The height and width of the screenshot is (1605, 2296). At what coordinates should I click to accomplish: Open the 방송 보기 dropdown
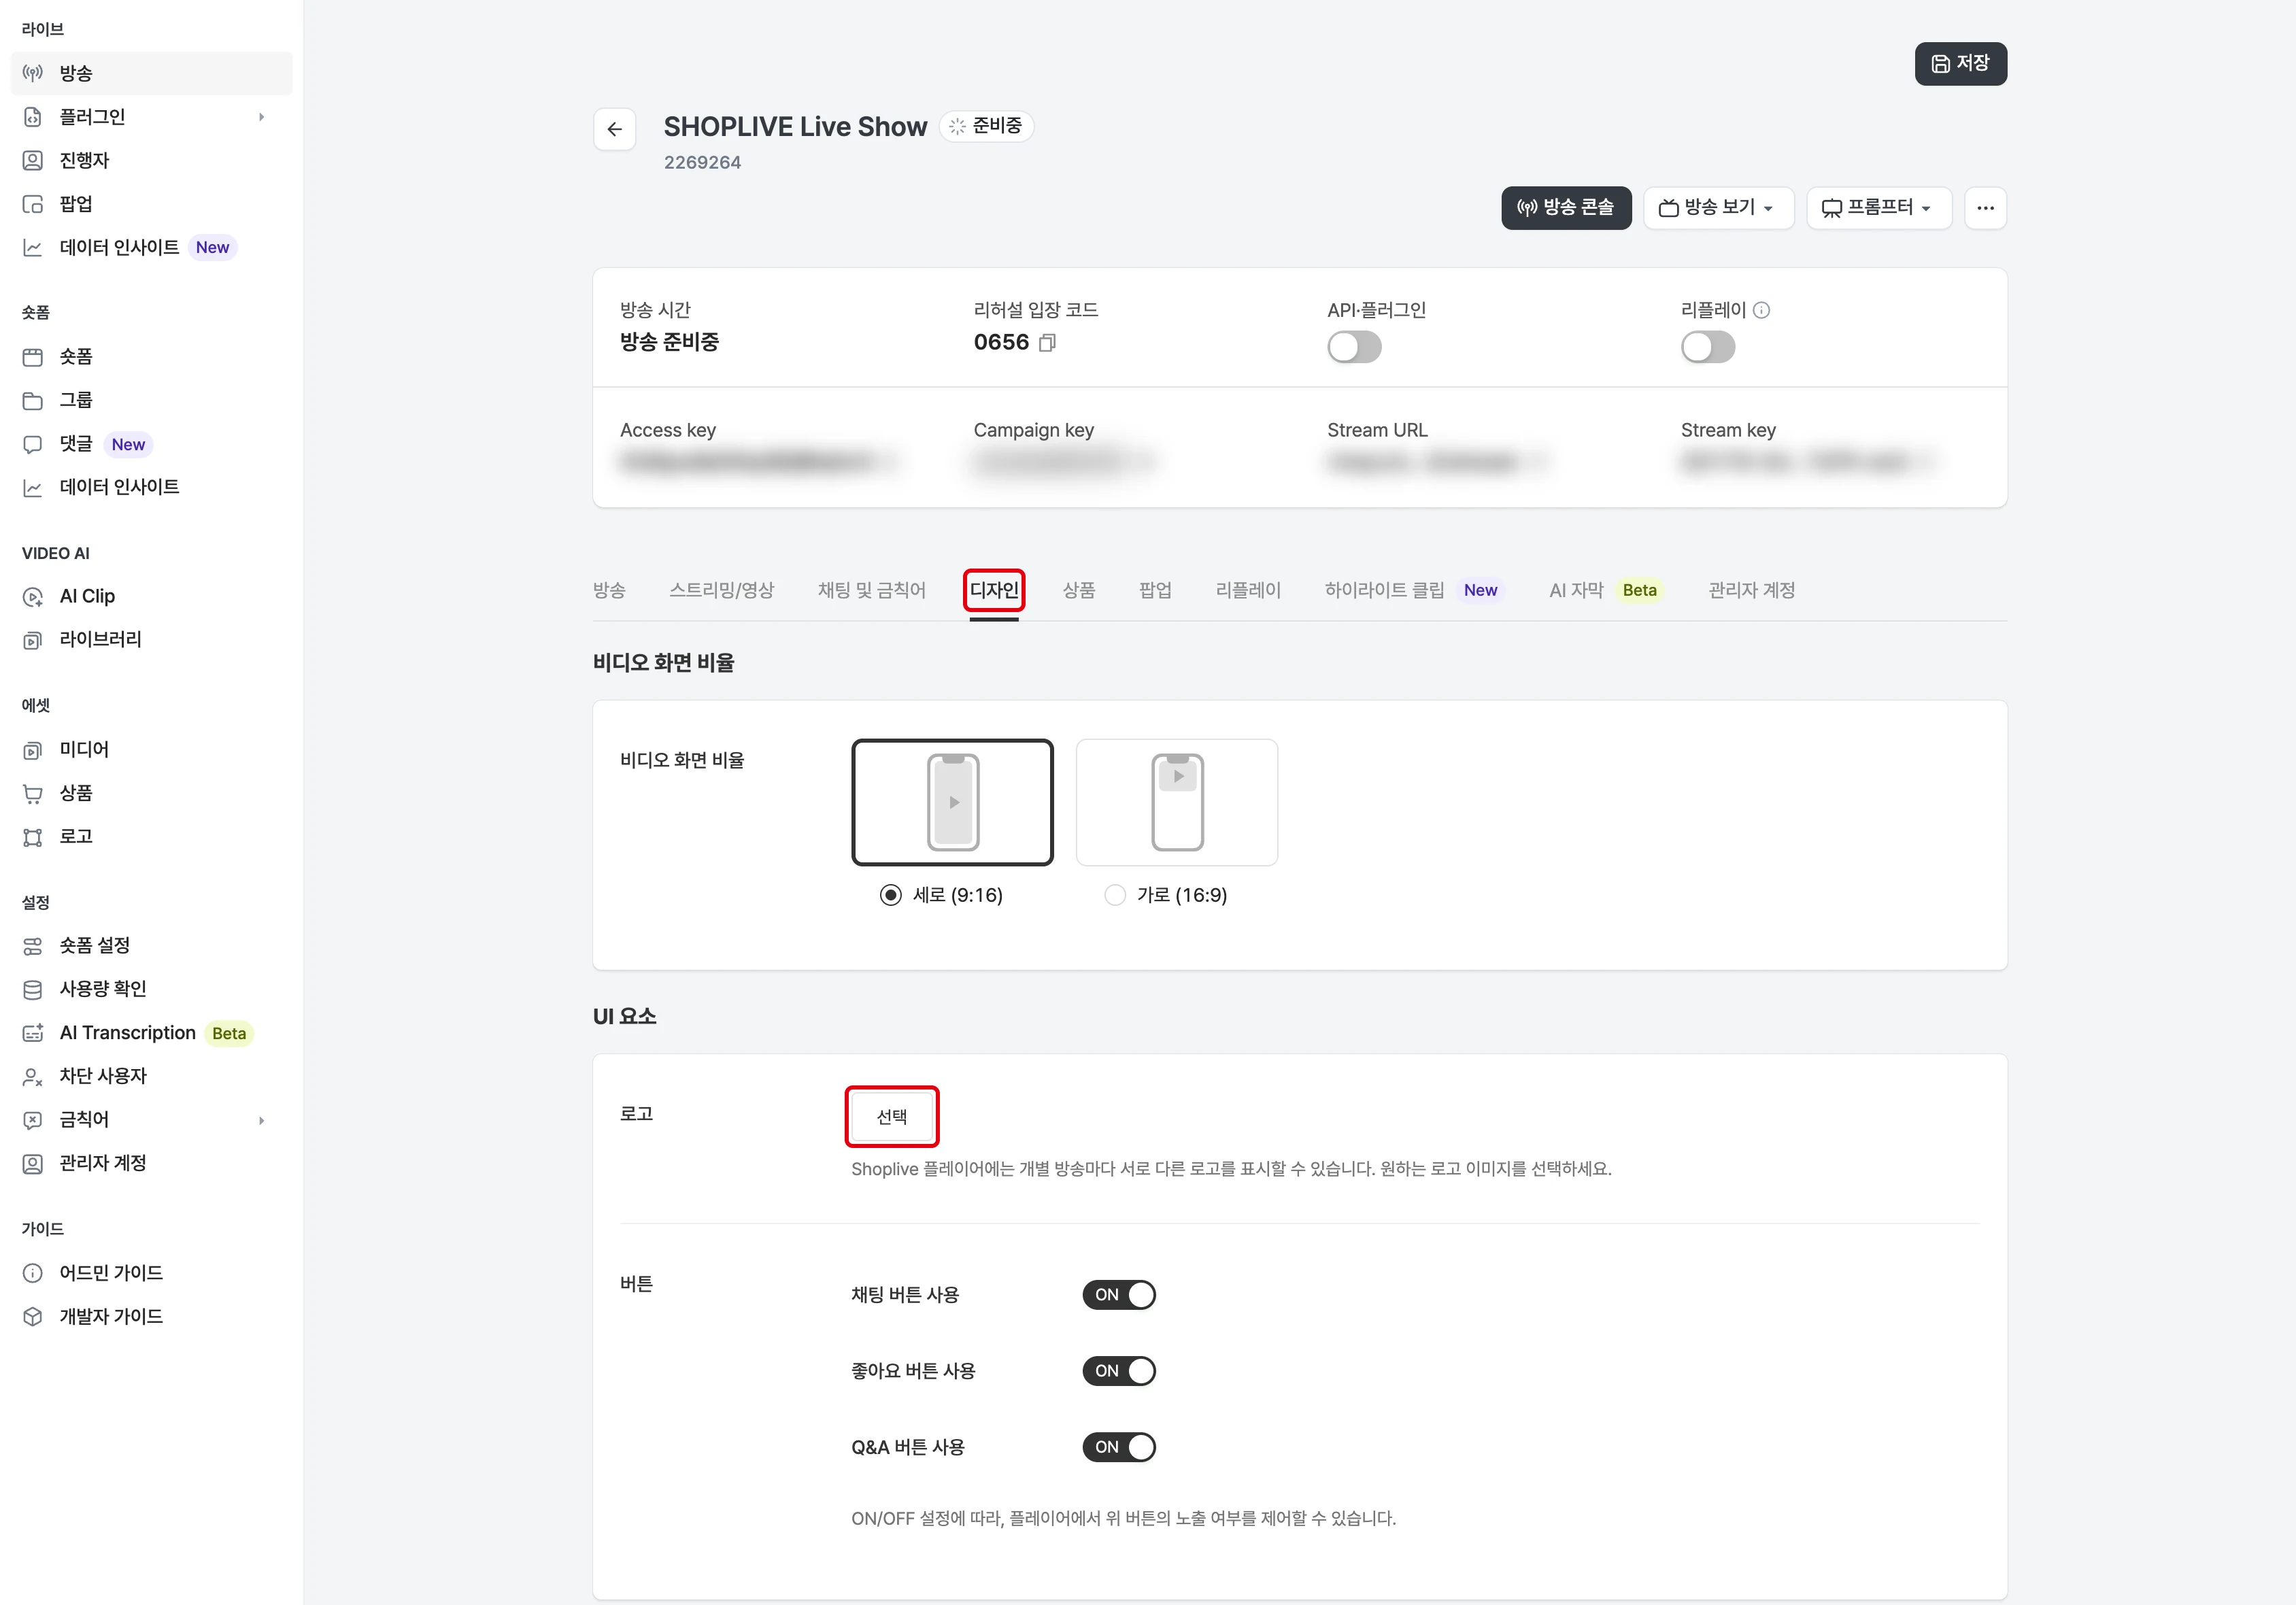click(x=1719, y=208)
